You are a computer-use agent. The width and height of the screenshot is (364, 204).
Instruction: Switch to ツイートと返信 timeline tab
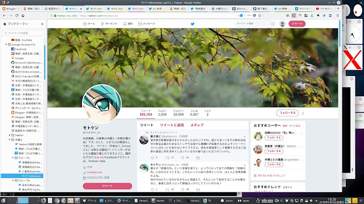coord(172,125)
